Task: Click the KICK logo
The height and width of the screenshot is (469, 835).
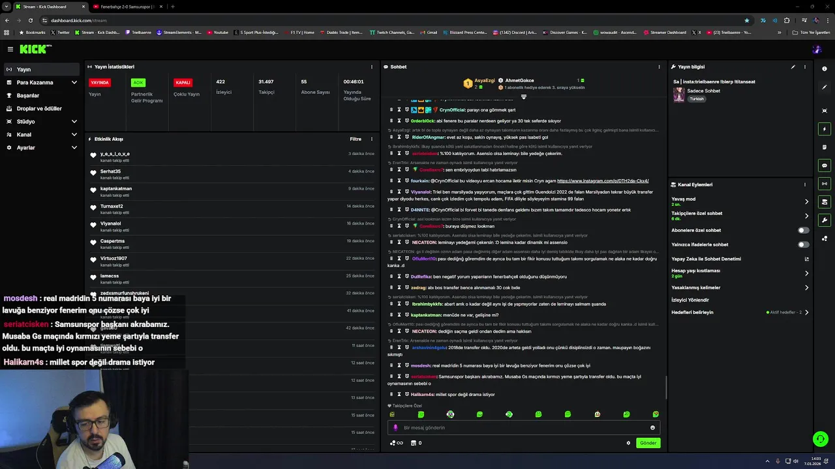Action: 34,50
